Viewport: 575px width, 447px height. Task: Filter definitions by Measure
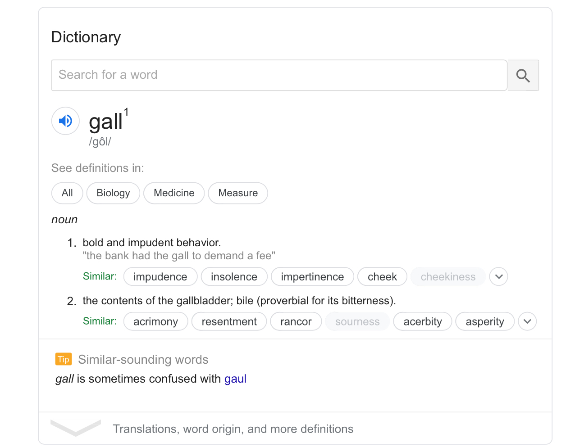(238, 193)
